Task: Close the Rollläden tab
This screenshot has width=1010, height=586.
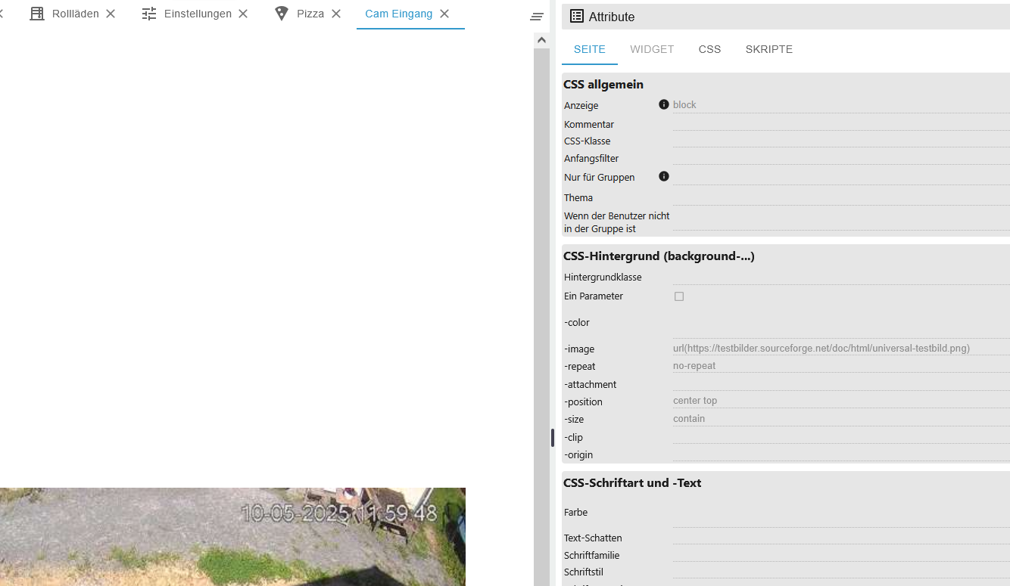Action: 111,14
